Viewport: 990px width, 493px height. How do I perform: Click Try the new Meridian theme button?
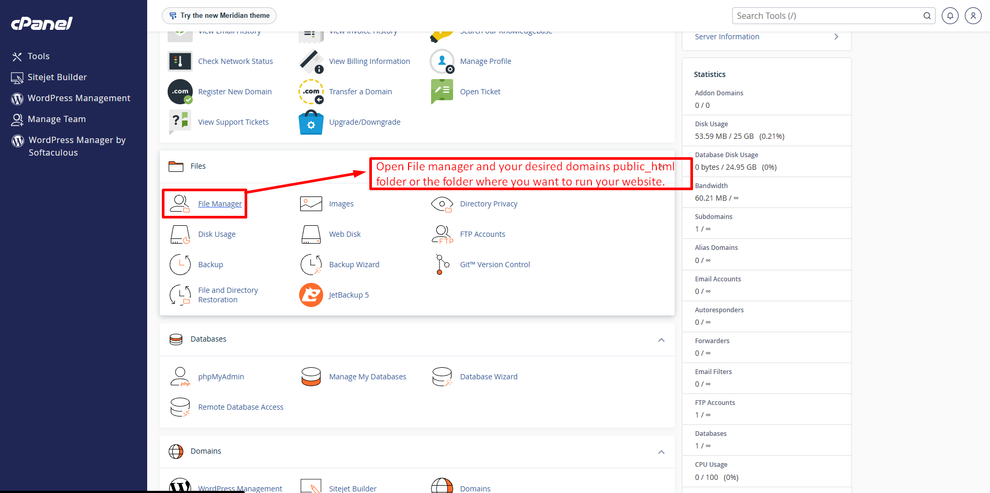point(219,16)
